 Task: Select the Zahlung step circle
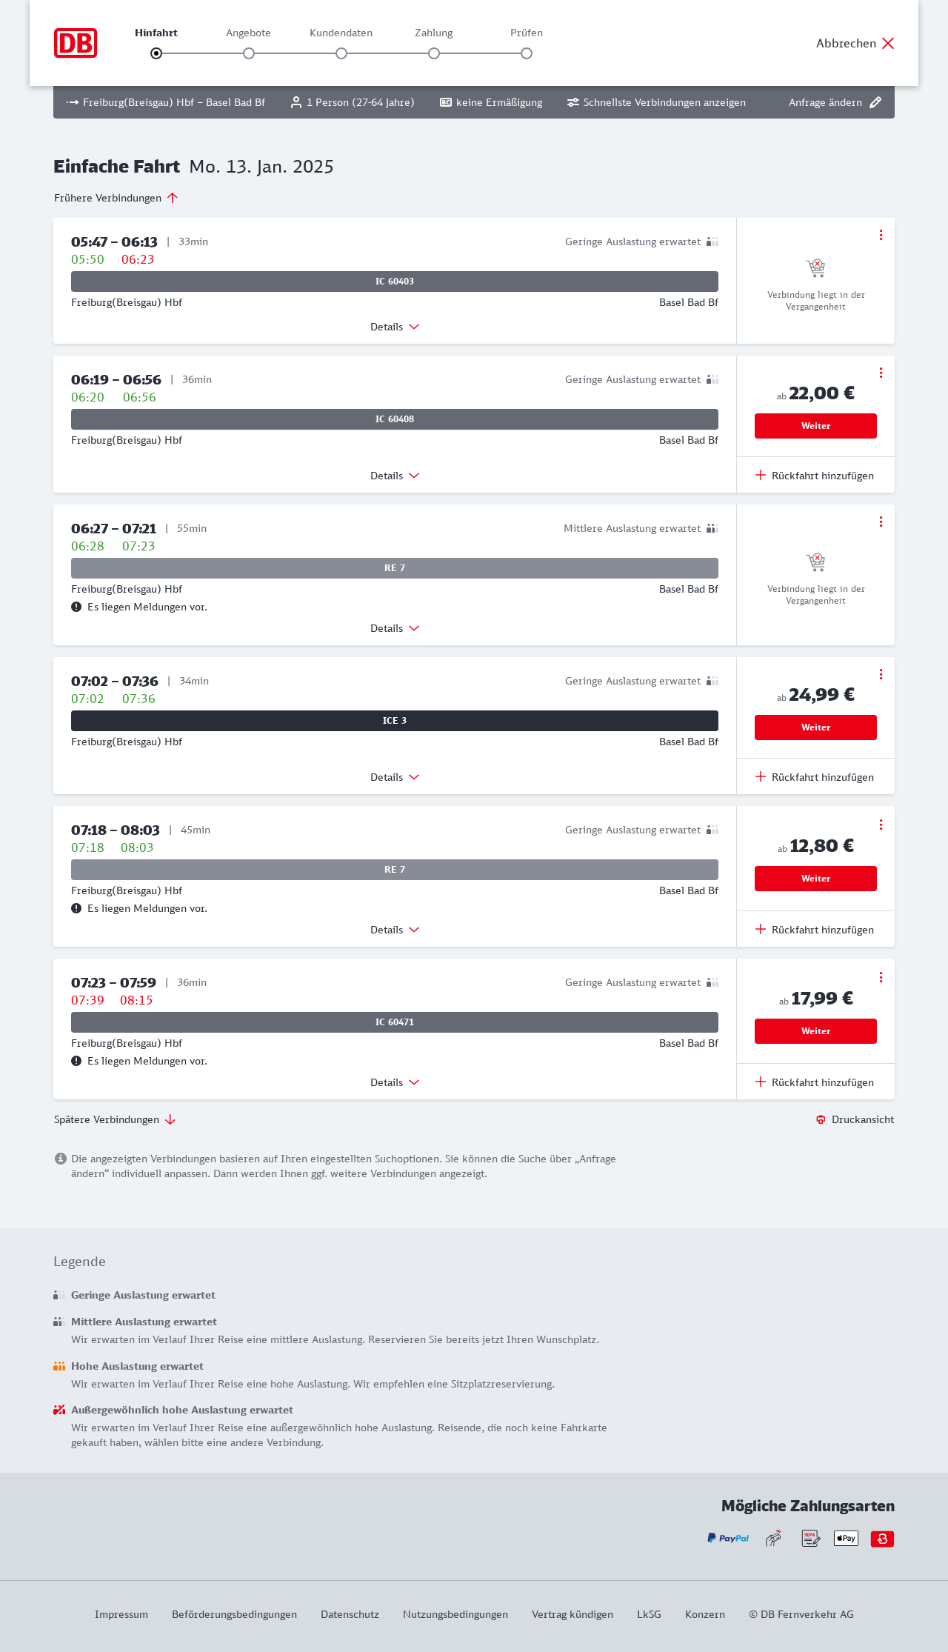(434, 53)
